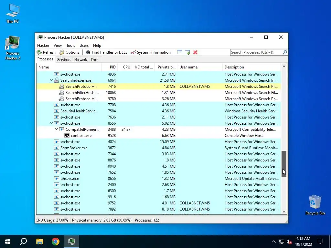The width and height of the screenshot is (331, 248).
Task: Click the 21.58 MB private bytes value
Action: point(168,80)
